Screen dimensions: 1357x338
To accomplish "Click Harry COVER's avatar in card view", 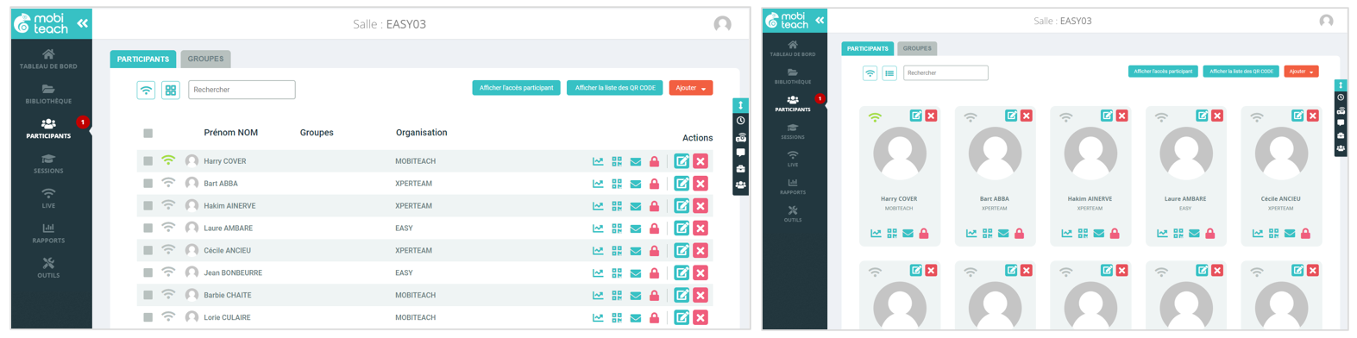I will [x=900, y=153].
